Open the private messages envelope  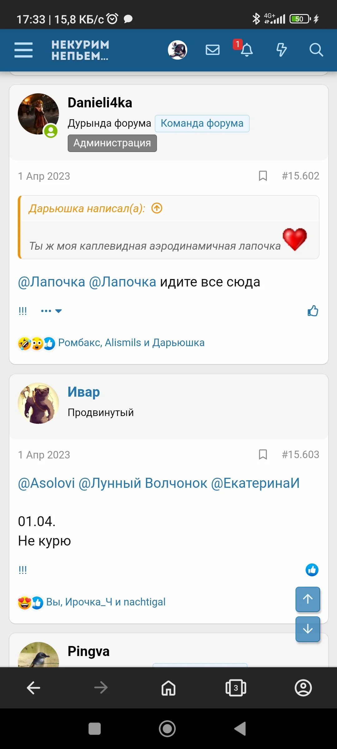click(x=212, y=49)
